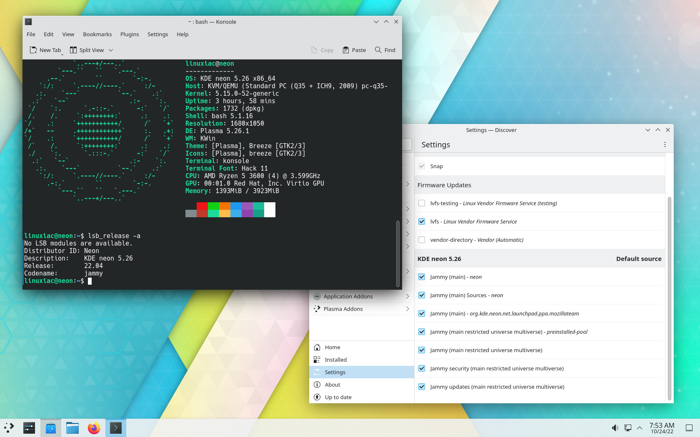Open the Help menu in Konsole
This screenshot has height=437, width=700.
182,34
